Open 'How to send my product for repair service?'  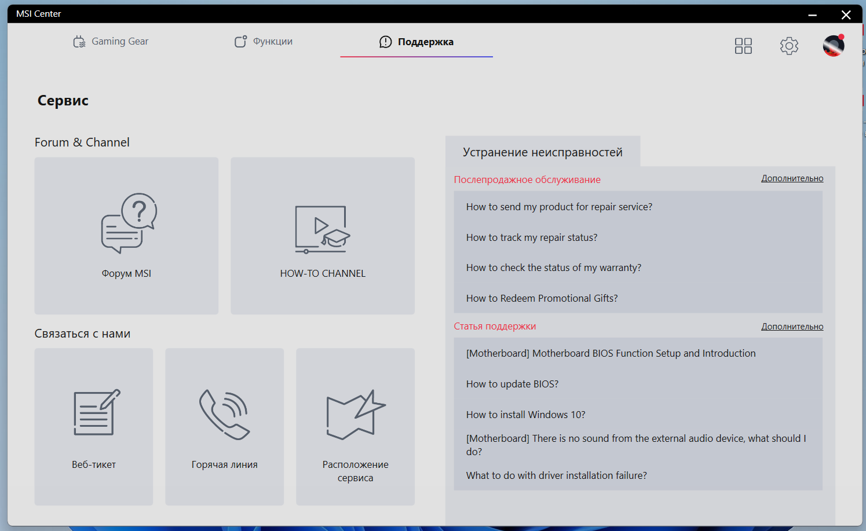pyautogui.click(x=559, y=207)
